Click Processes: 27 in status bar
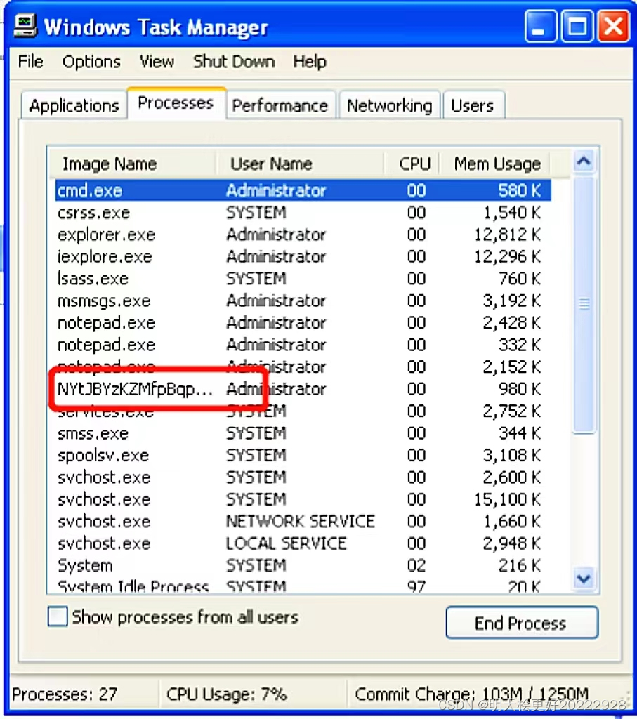The height and width of the screenshot is (719, 637). [x=65, y=694]
